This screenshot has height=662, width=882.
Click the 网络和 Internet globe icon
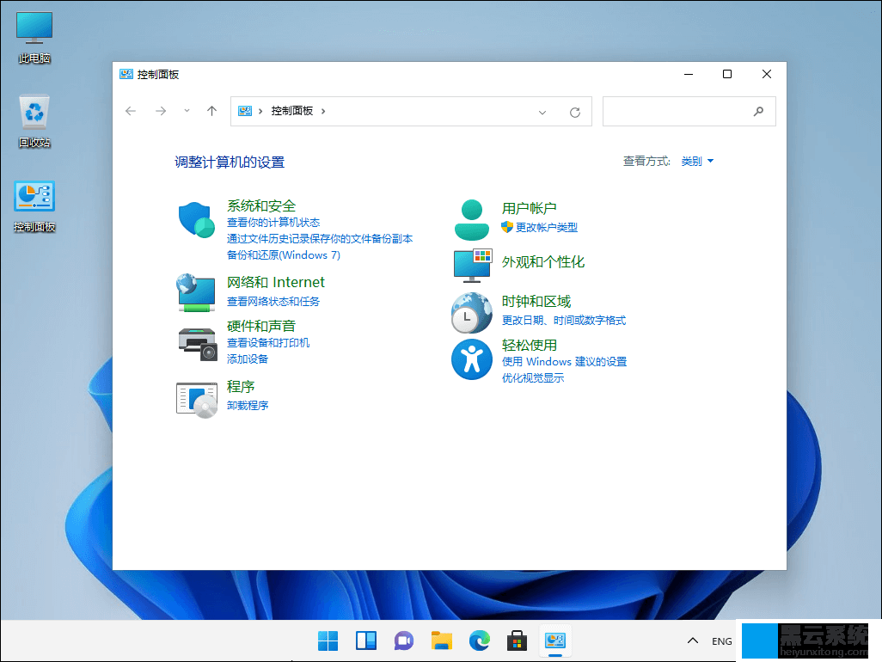pyautogui.click(x=197, y=292)
